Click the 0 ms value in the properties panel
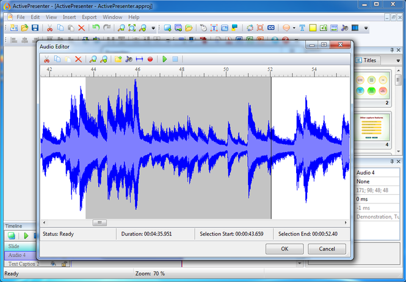 click(x=378, y=199)
